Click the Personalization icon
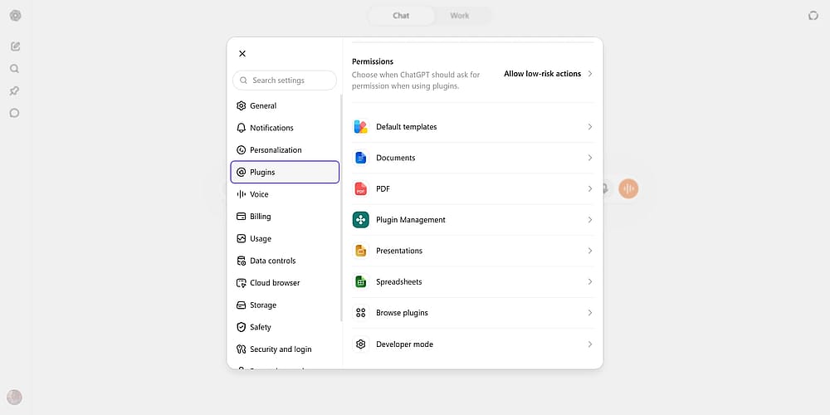830x415 pixels. pos(242,150)
